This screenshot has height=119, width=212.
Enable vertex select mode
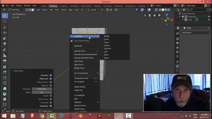[27, 10]
